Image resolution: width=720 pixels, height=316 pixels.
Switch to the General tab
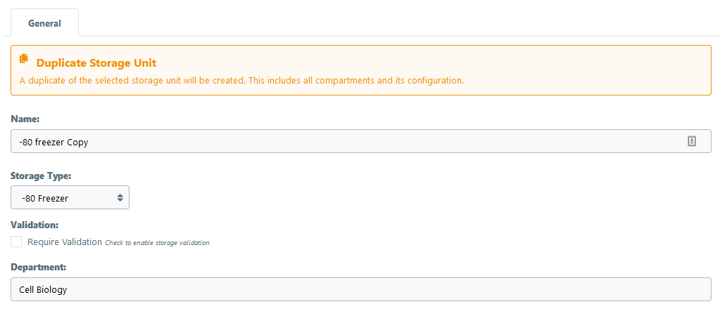[x=44, y=23]
